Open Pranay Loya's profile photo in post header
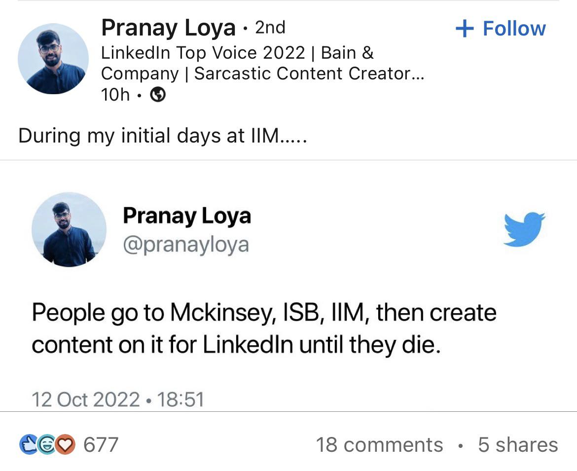The width and height of the screenshot is (577, 471). (x=53, y=59)
